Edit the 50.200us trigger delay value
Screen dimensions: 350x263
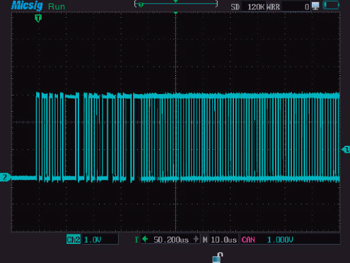click(171, 240)
